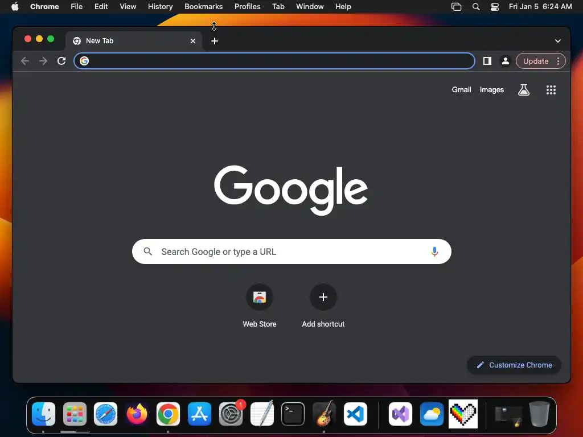The width and height of the screenshot is (583, 437).
Task: Open the Help menu
Action: (343, 7)
